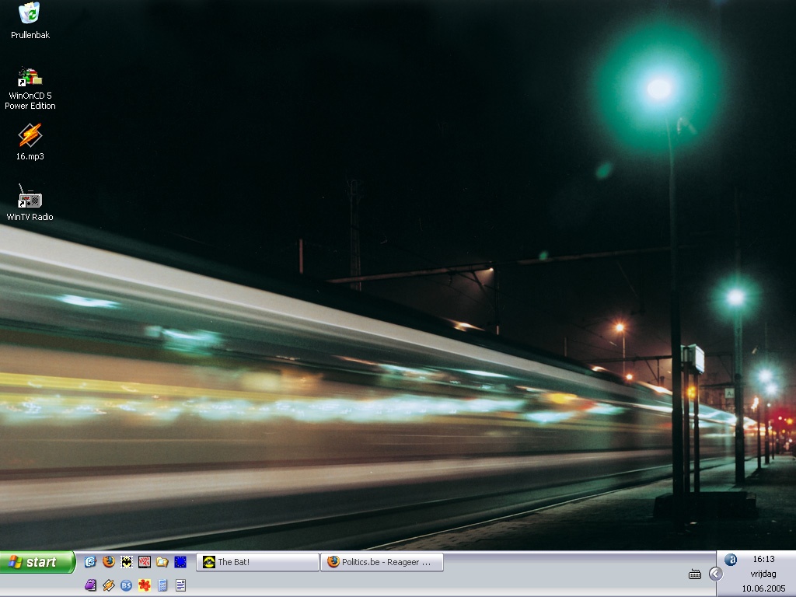Click the EU flag quick launch icon
This screenshot has height=597, width=796.
[180, 561]
